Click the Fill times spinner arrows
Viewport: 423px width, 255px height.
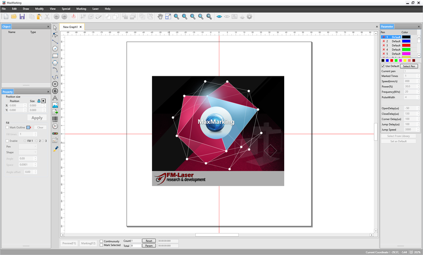[x=36, y=134]
